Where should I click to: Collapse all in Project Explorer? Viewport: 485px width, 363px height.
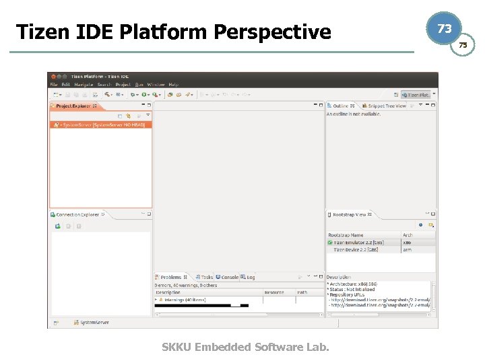(x=120, y=116)
